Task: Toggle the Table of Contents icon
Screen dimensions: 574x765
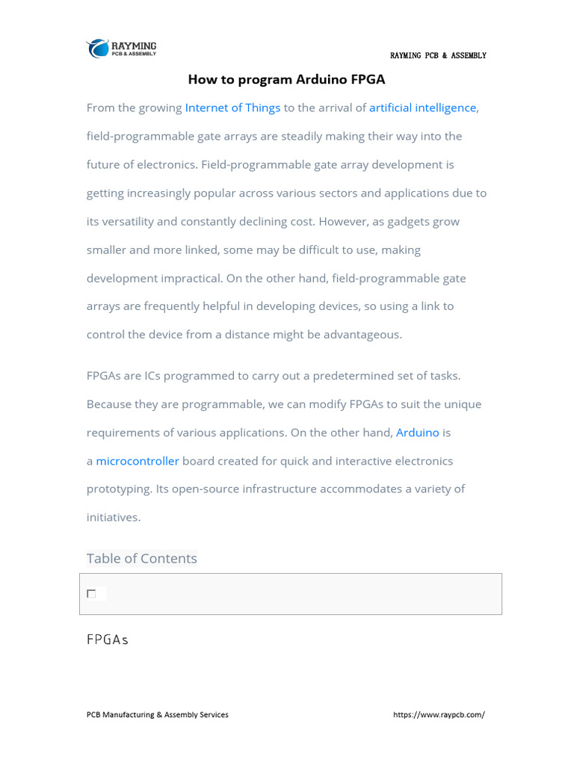Action: click(91, 594)
